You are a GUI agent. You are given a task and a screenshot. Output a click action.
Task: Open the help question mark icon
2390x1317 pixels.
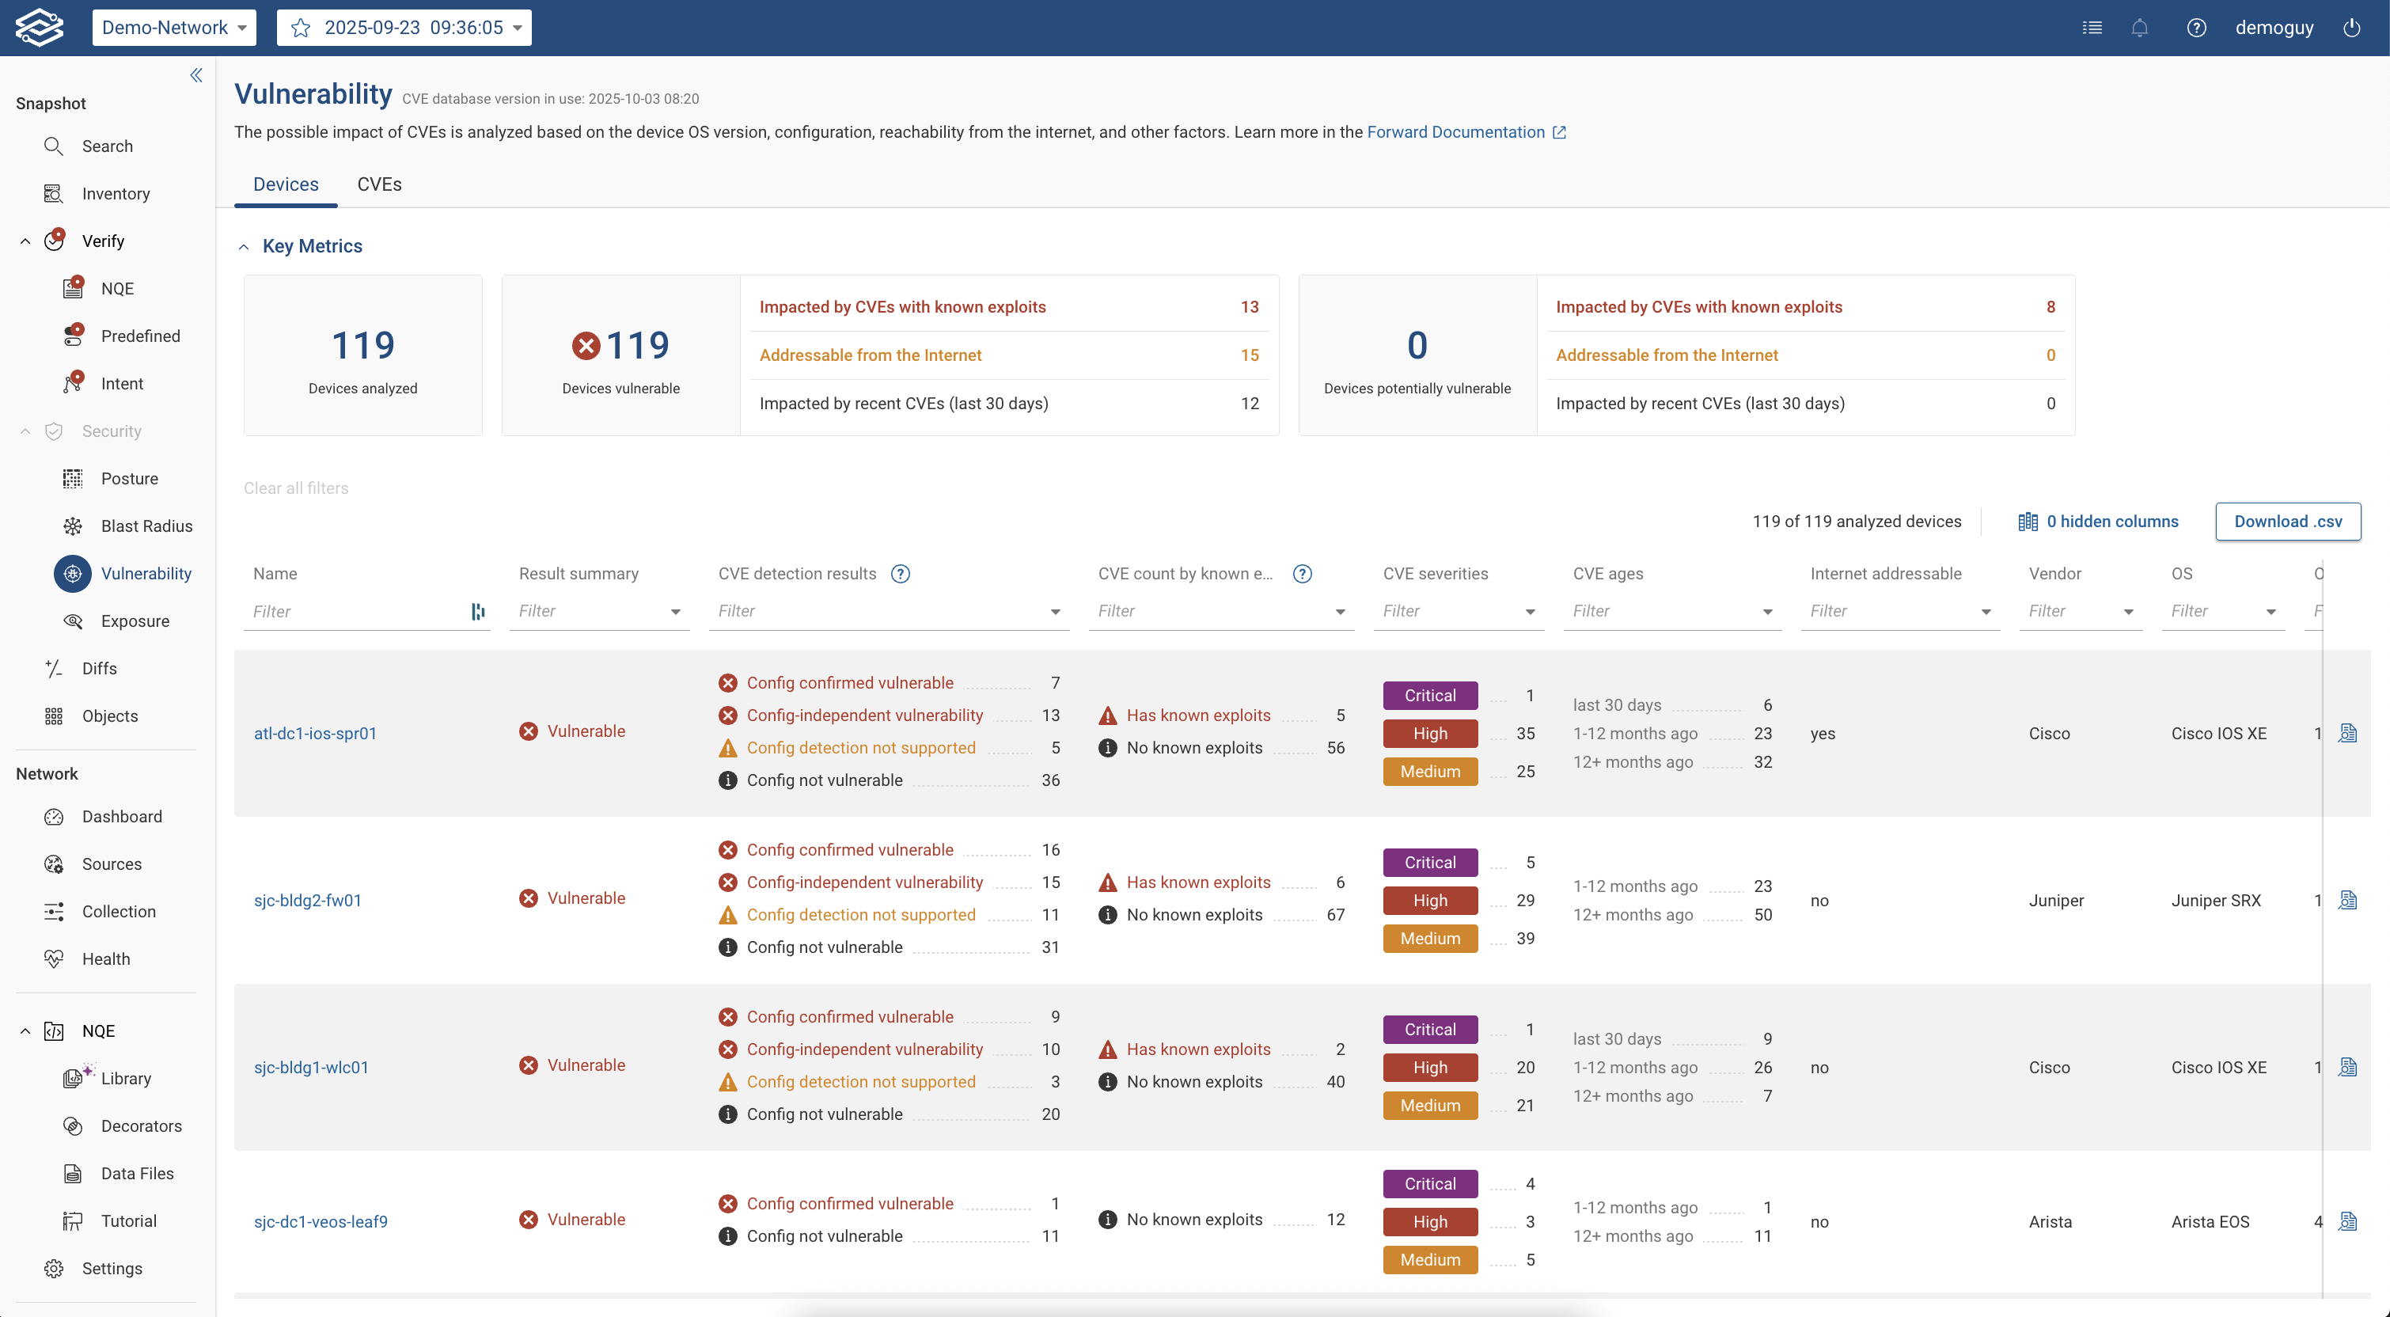pyautogui.click(x=2196, y=28)
